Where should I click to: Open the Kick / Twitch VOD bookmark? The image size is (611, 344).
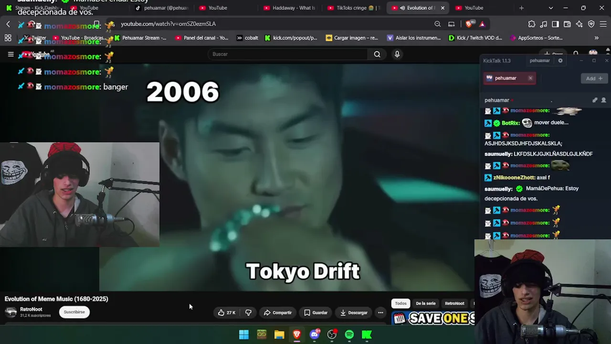click(x=475, y=38)
